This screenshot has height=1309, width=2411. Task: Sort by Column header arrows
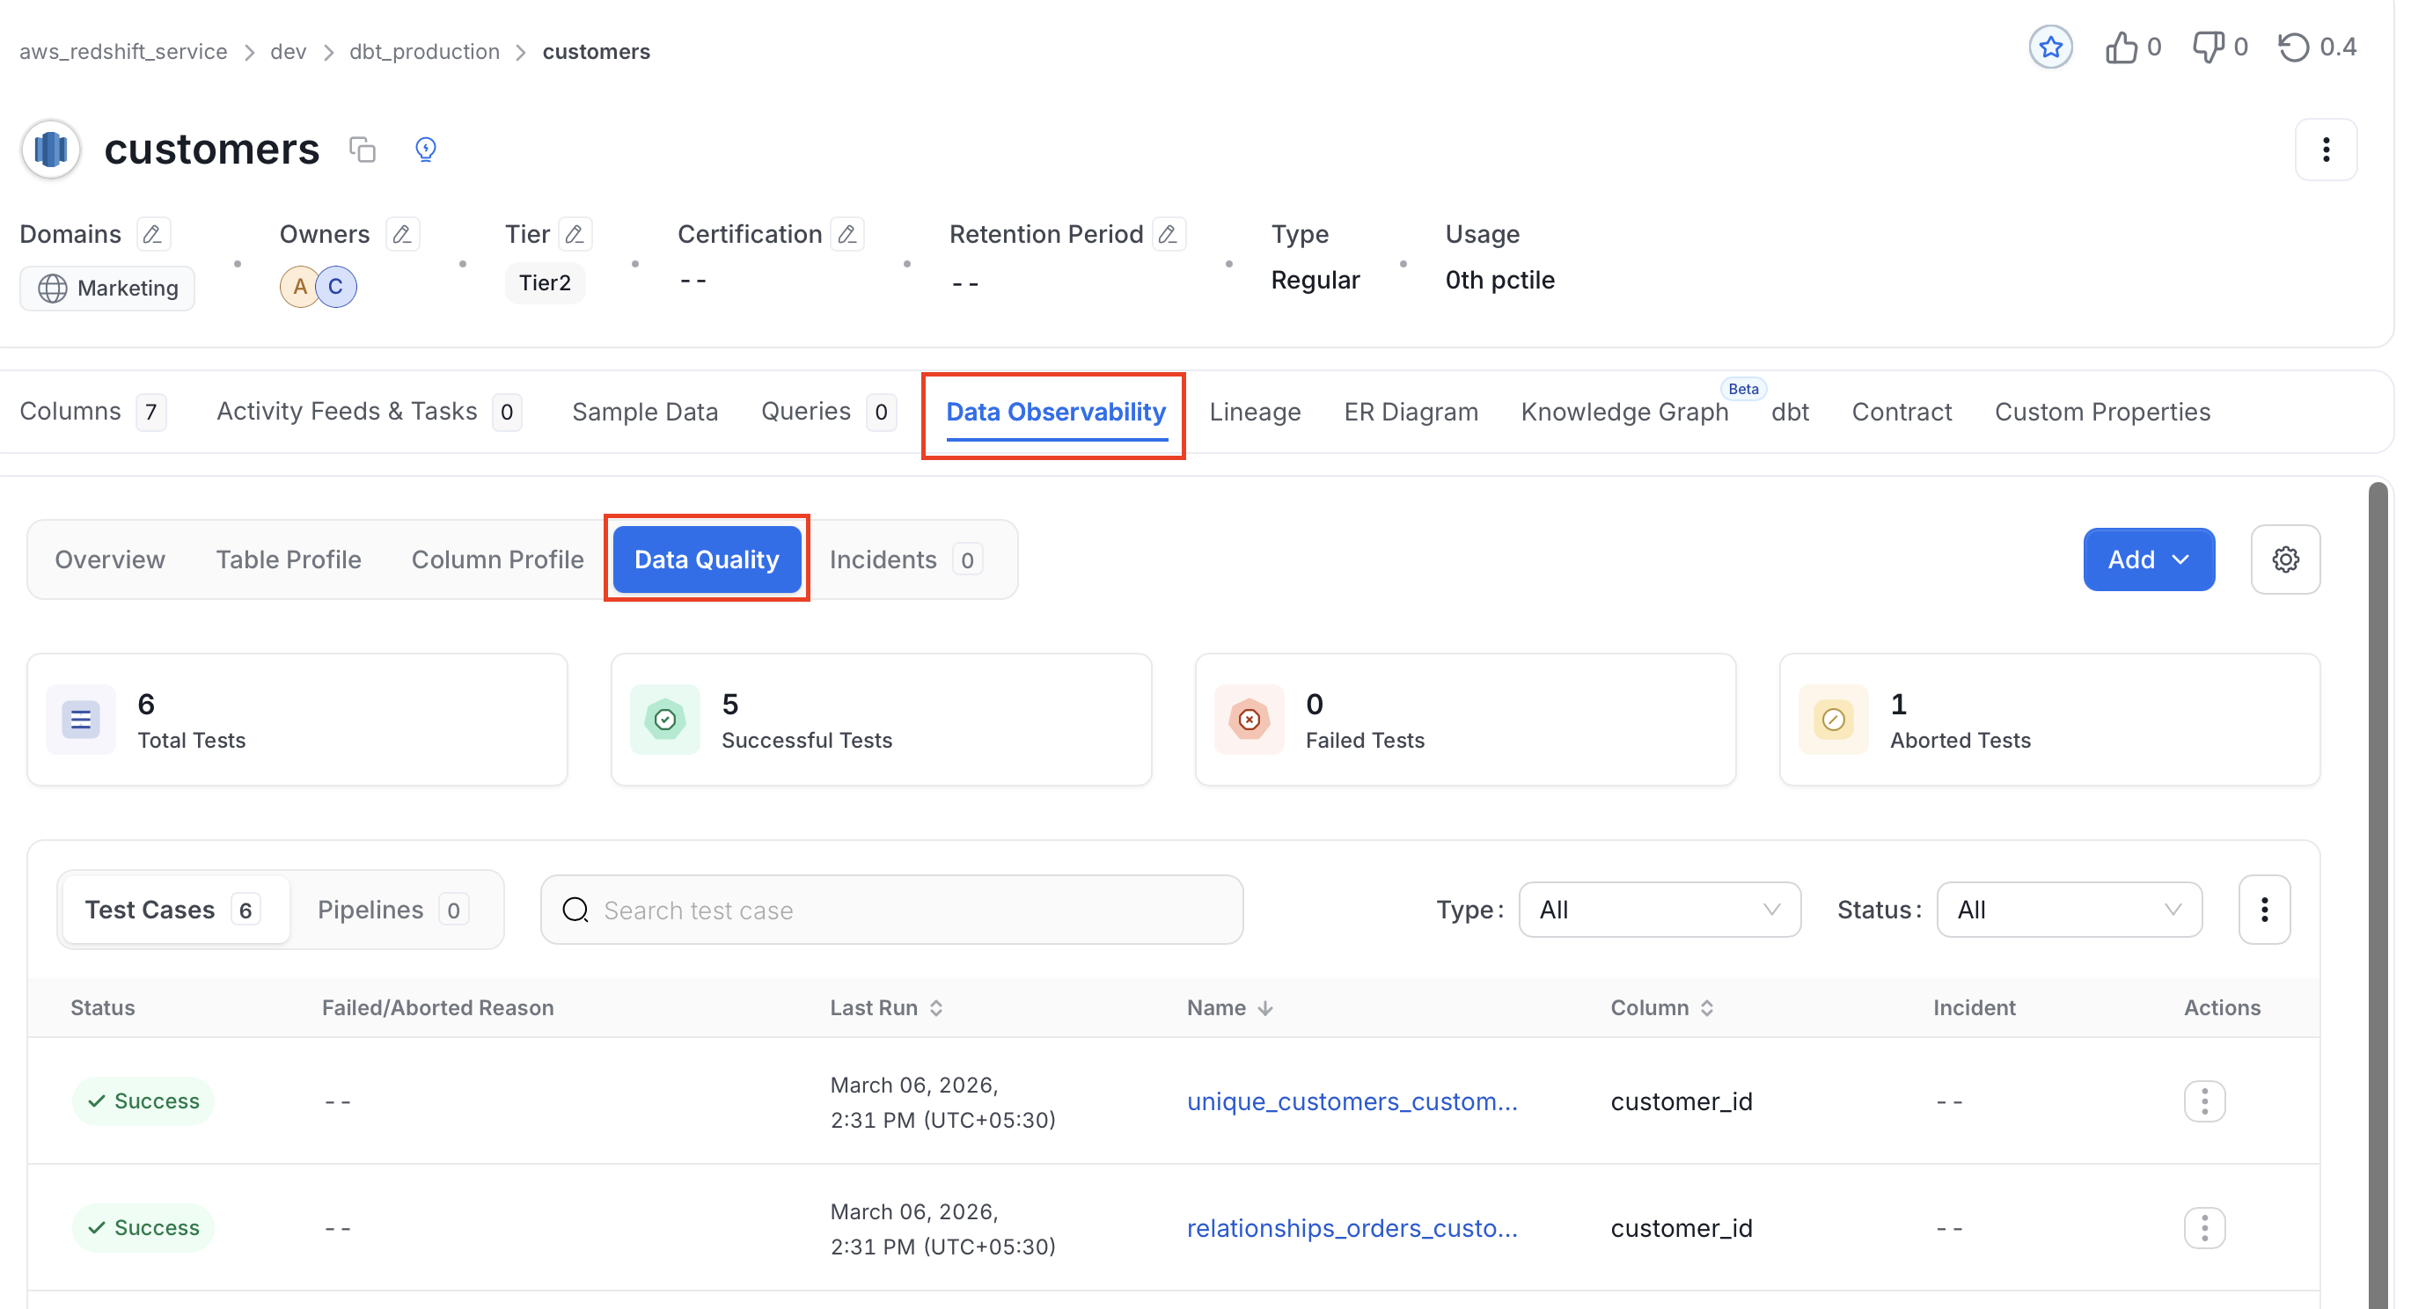tap(1706, 1008)
